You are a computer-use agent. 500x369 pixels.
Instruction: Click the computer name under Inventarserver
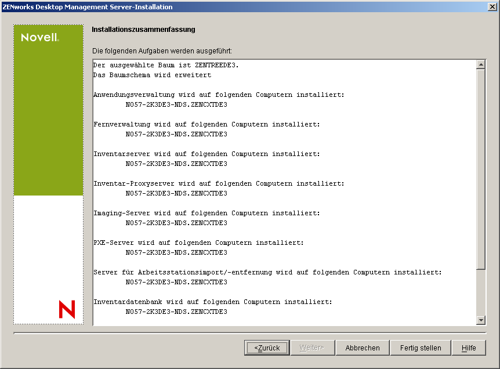(x=176, y=164)
